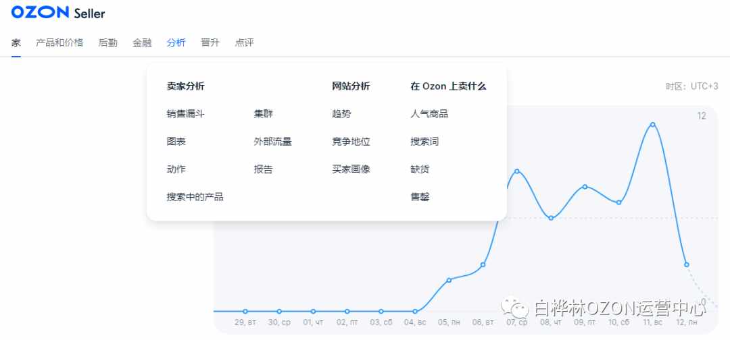
Task: Open 报告 reports entry
Action: point(264,169)
